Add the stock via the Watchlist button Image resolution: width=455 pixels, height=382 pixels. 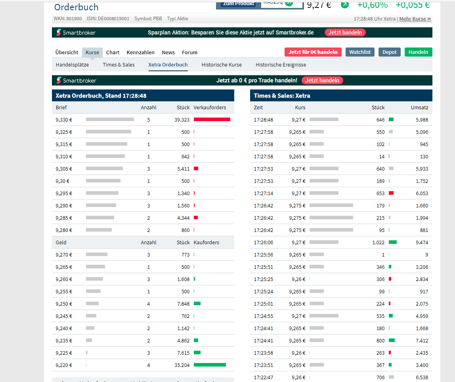click(359, 52)
